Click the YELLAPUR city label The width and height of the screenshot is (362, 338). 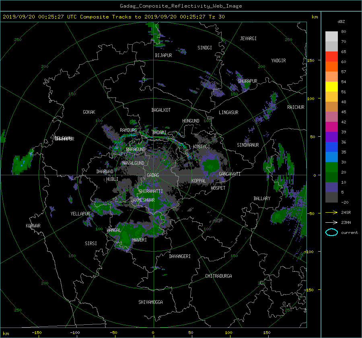[80, 214]
